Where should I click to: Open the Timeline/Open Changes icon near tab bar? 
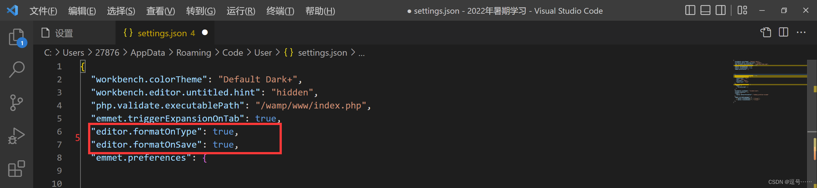pos(766,32)
